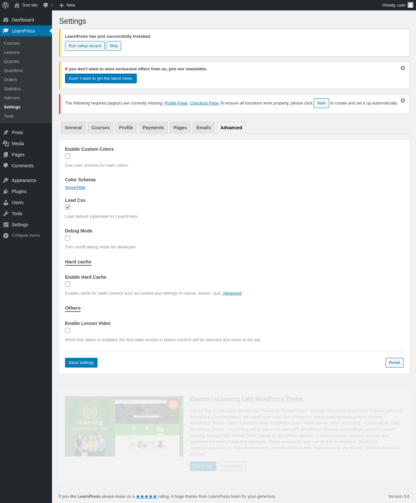Click the LearnPress graduation cap icon
Screen dimensions: 416x503
coord(6,31)
